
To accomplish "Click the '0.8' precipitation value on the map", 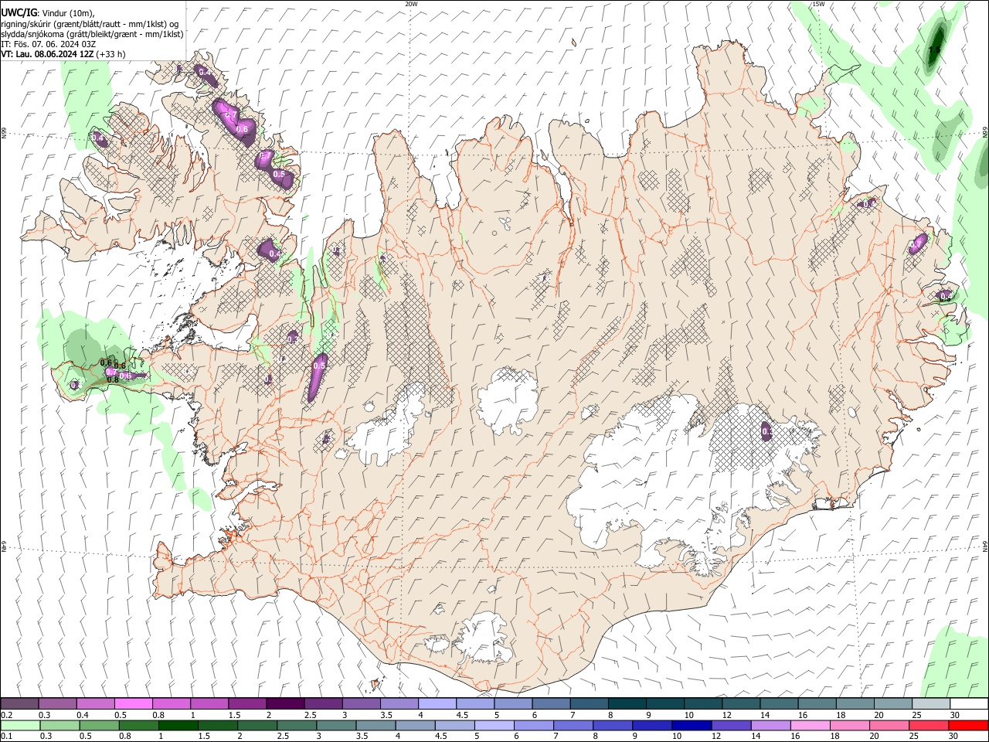I will pos(113,380).
